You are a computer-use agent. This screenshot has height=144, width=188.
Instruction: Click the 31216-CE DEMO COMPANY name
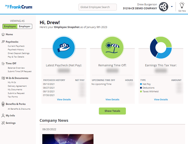click(x=140, y=8)
